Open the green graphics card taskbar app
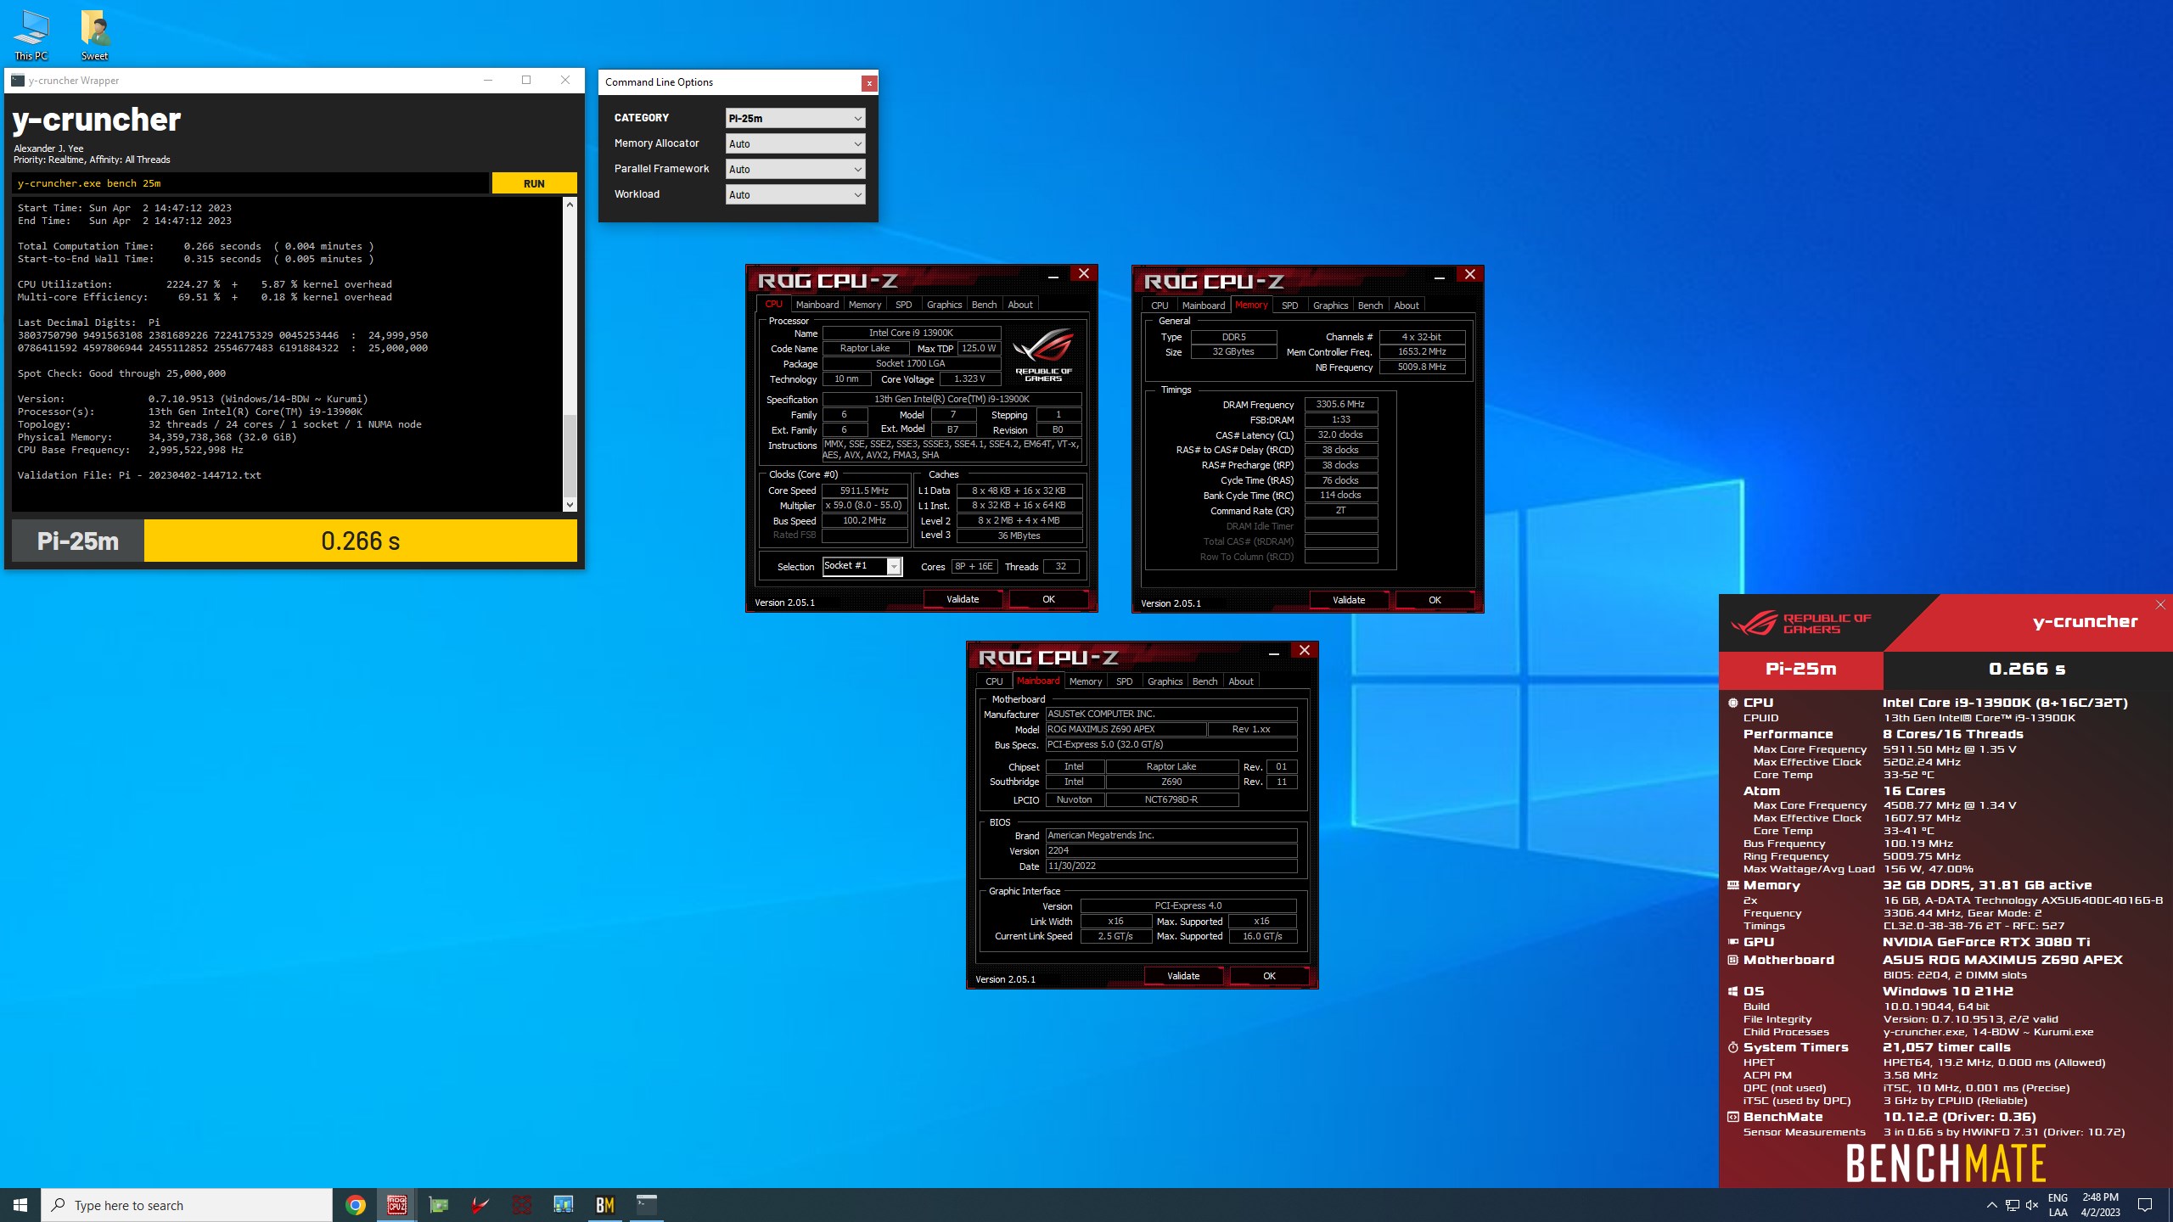Image resolution: width=2173 pixels, height=1222 pixels. [x=438, y=1205]
